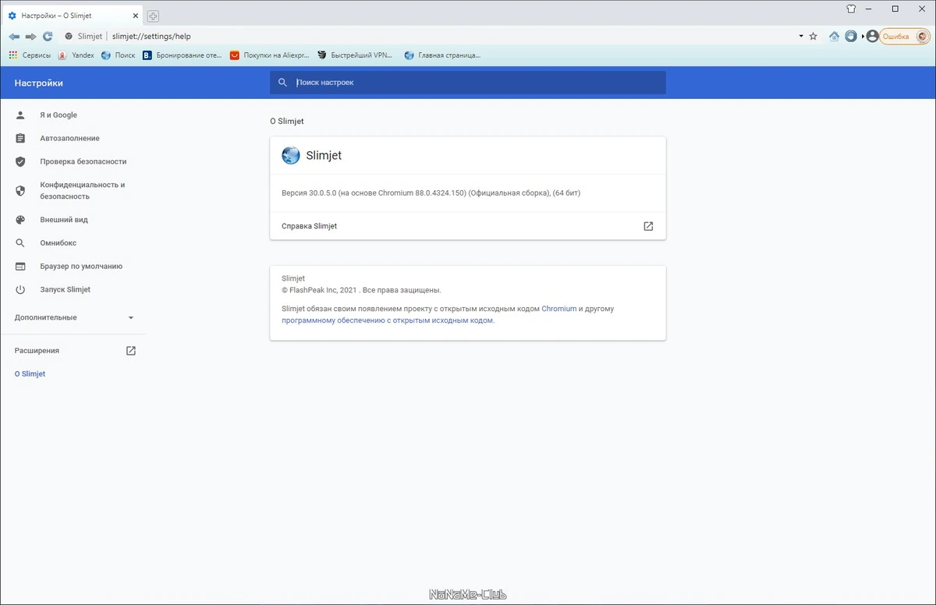The width and height of the screenshot is (936, 605).
Task: Click the external-link icon in 'Справка Slimjet' row
Action: [x=648, y=226]
